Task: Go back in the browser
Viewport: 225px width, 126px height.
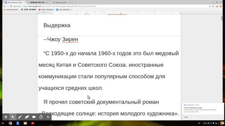Action: click(5, 6)
